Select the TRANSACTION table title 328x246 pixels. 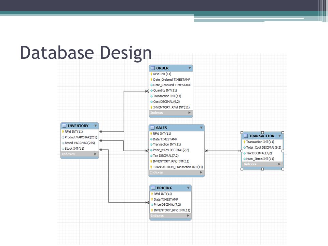click(262, 136)
